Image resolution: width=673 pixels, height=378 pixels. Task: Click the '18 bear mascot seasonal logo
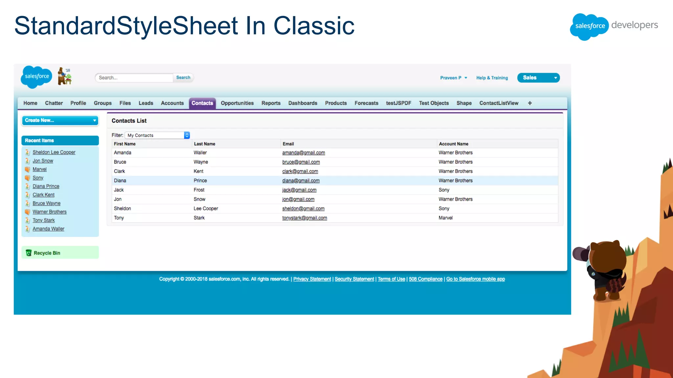pyautogui.click(x=65, y=76)
